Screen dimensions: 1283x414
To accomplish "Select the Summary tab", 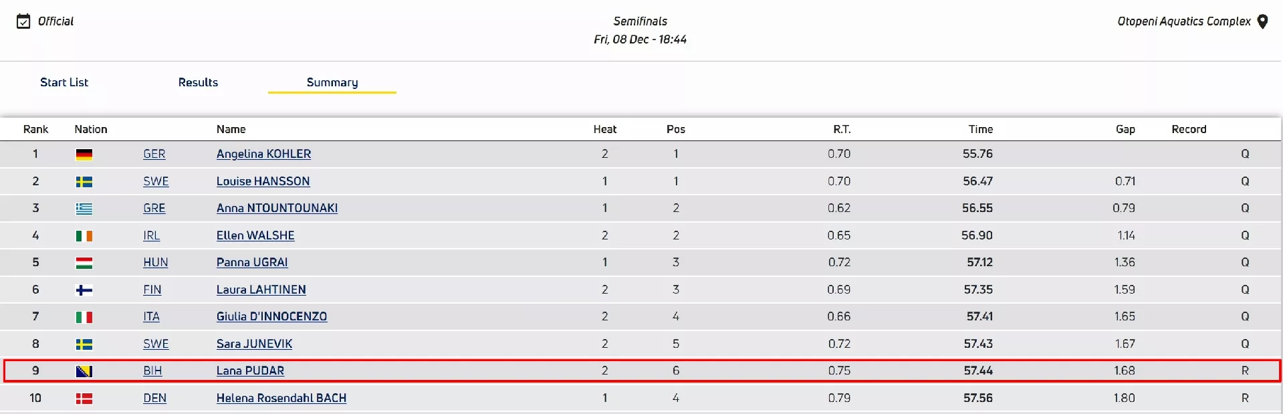I will (x=332, y=82).
